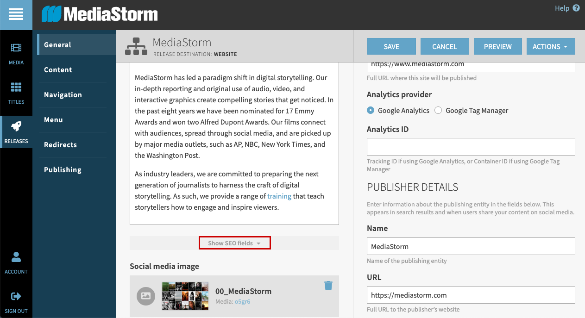Open the Actions dropdown
This screenshot has width=585, height=318.
550,46
